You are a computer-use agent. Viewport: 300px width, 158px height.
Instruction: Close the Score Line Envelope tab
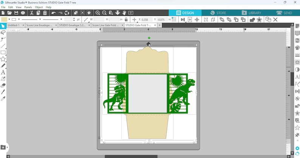[56, 25]
